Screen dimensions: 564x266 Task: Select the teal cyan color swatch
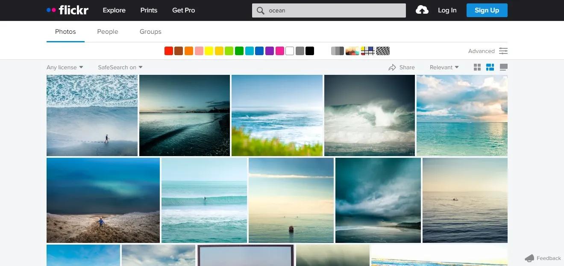[249, 51]
